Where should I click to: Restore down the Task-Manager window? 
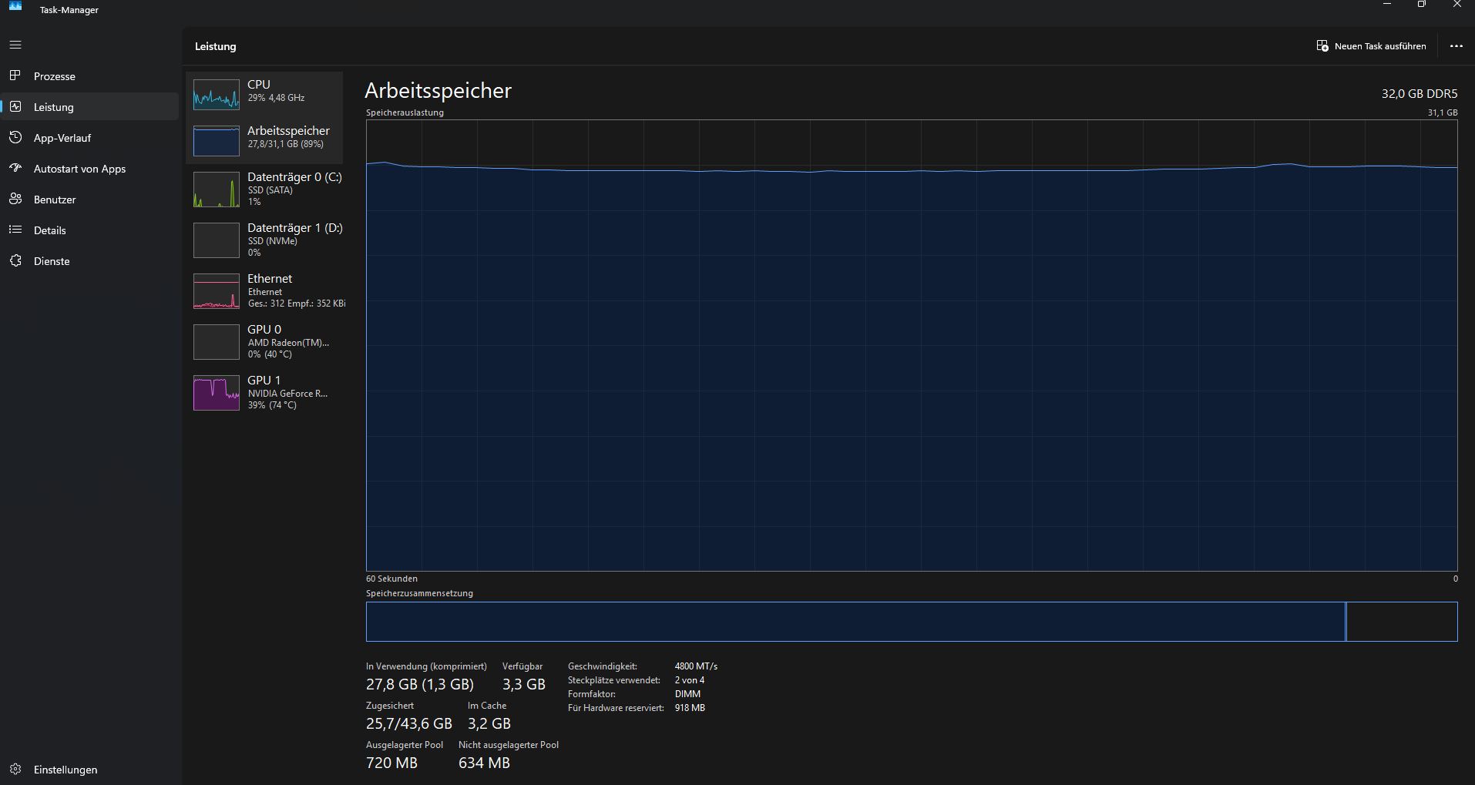1422,5
